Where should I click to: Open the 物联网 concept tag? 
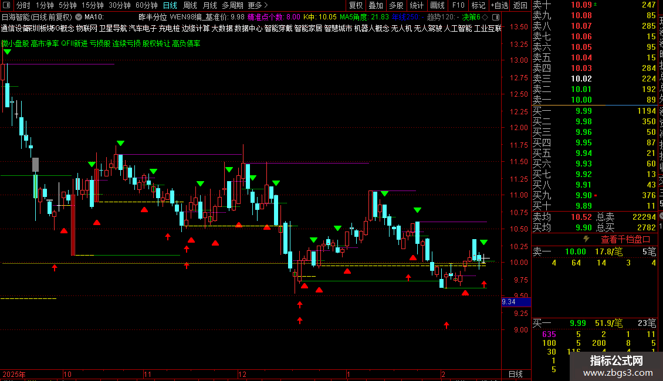click(x=87, y=28)
